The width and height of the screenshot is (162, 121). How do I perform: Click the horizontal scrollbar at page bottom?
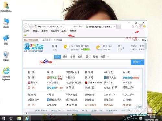[x=70, y=113]
